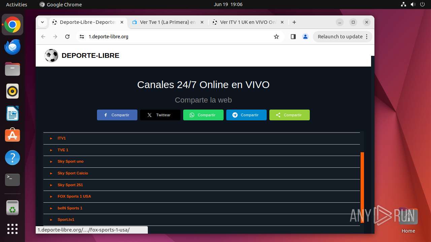This screenshot has height=242, width=431.
Task: Open the FOX Sports 1 USA link
Action: point(74,196)
